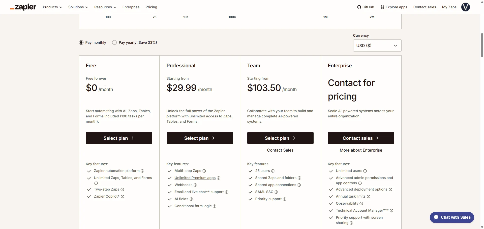Viewport: 484px width, 229px height.
Task: Show info icon for SAML SSO
Action: click(x=276, y=192)
